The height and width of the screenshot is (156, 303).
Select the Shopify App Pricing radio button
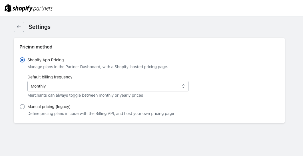[22, 60]
